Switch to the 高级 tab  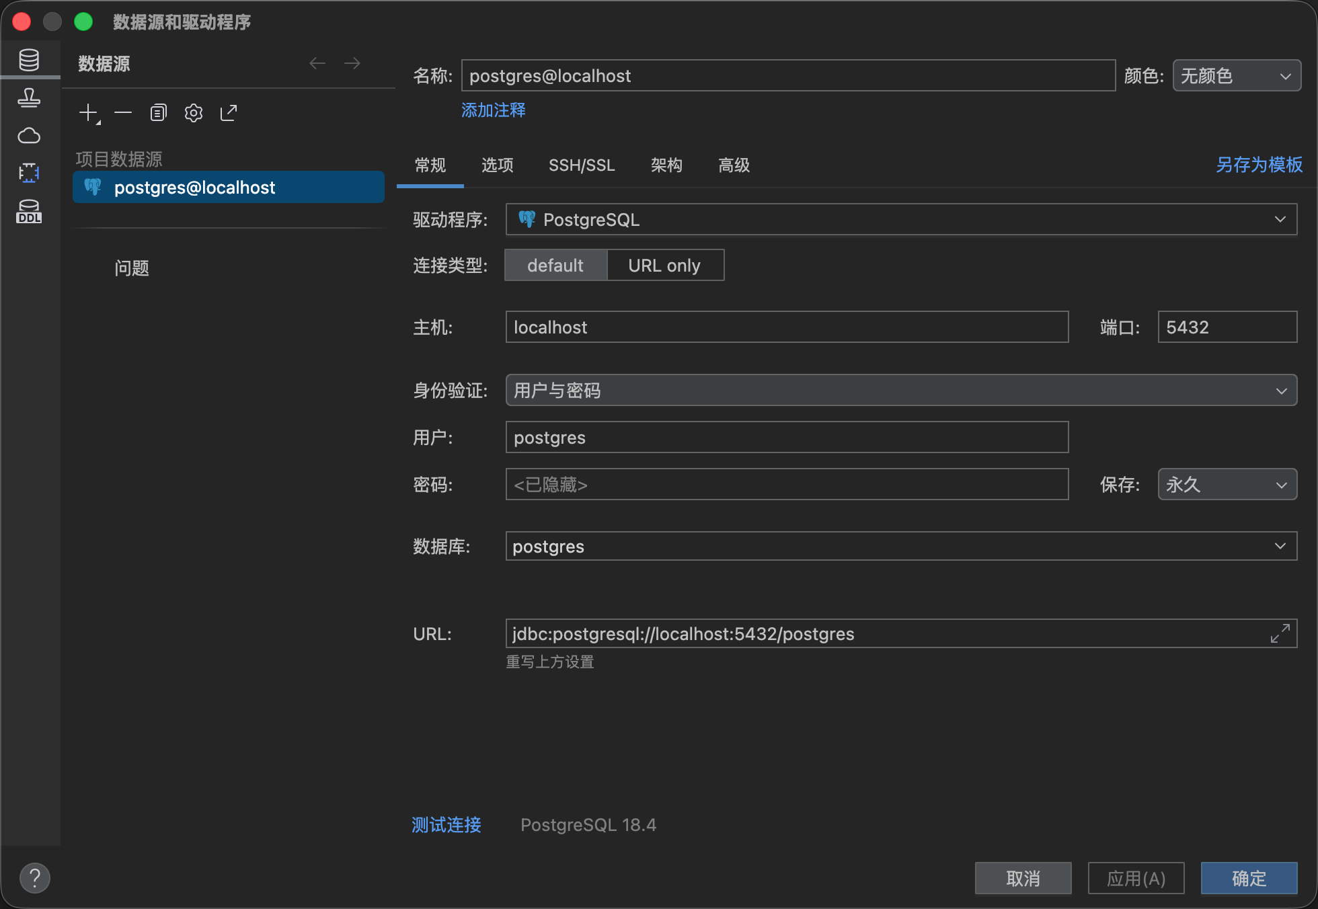[734, 165]
